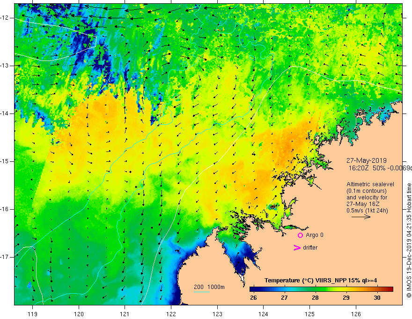Click the 'drifter' legend label

point(310,248)
